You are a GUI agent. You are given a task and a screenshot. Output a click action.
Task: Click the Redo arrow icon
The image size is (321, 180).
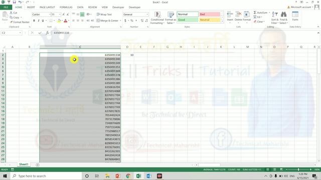[27, 2]
